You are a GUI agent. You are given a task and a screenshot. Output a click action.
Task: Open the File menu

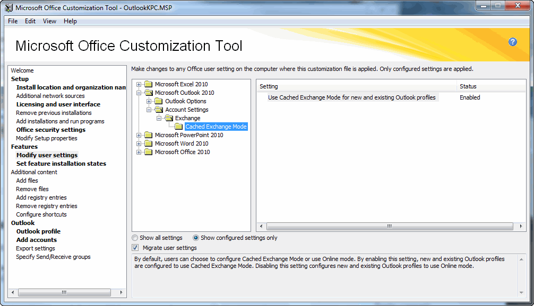click(x=13, y=21)
